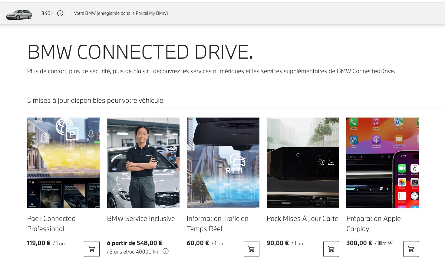Open the Apple Carplay product image
Image resolution: width=445 pixels, height=265 pixels.
(382, 163)
